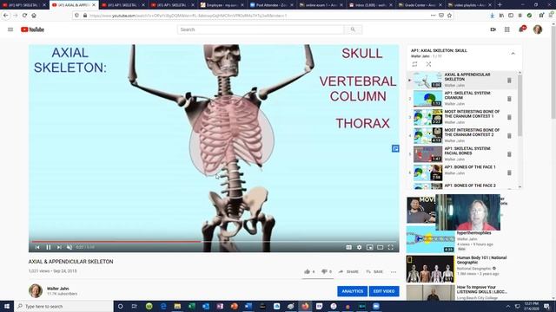This screenshot has width=556, height=312.
Task: Open Windows Start menu
Action: pos(7,306)
